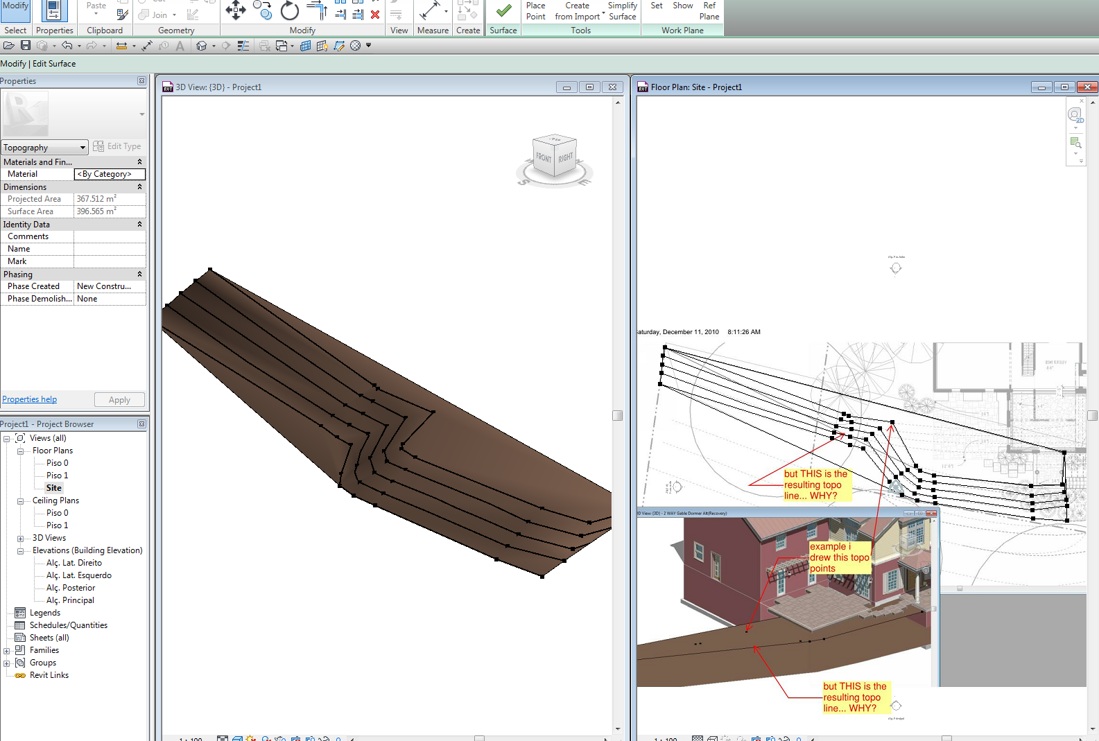The height and width of the screenshot is (741, 1099).
Task: Click the Measure tool icon
Action: (430, 11)
